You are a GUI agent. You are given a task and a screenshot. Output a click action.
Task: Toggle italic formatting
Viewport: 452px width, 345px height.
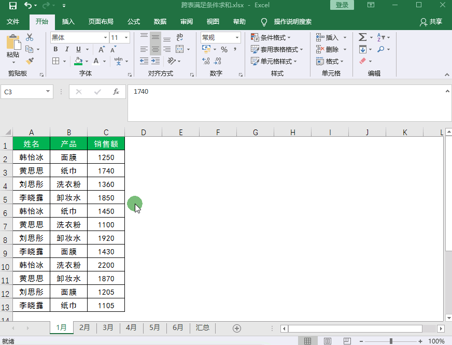67,50
